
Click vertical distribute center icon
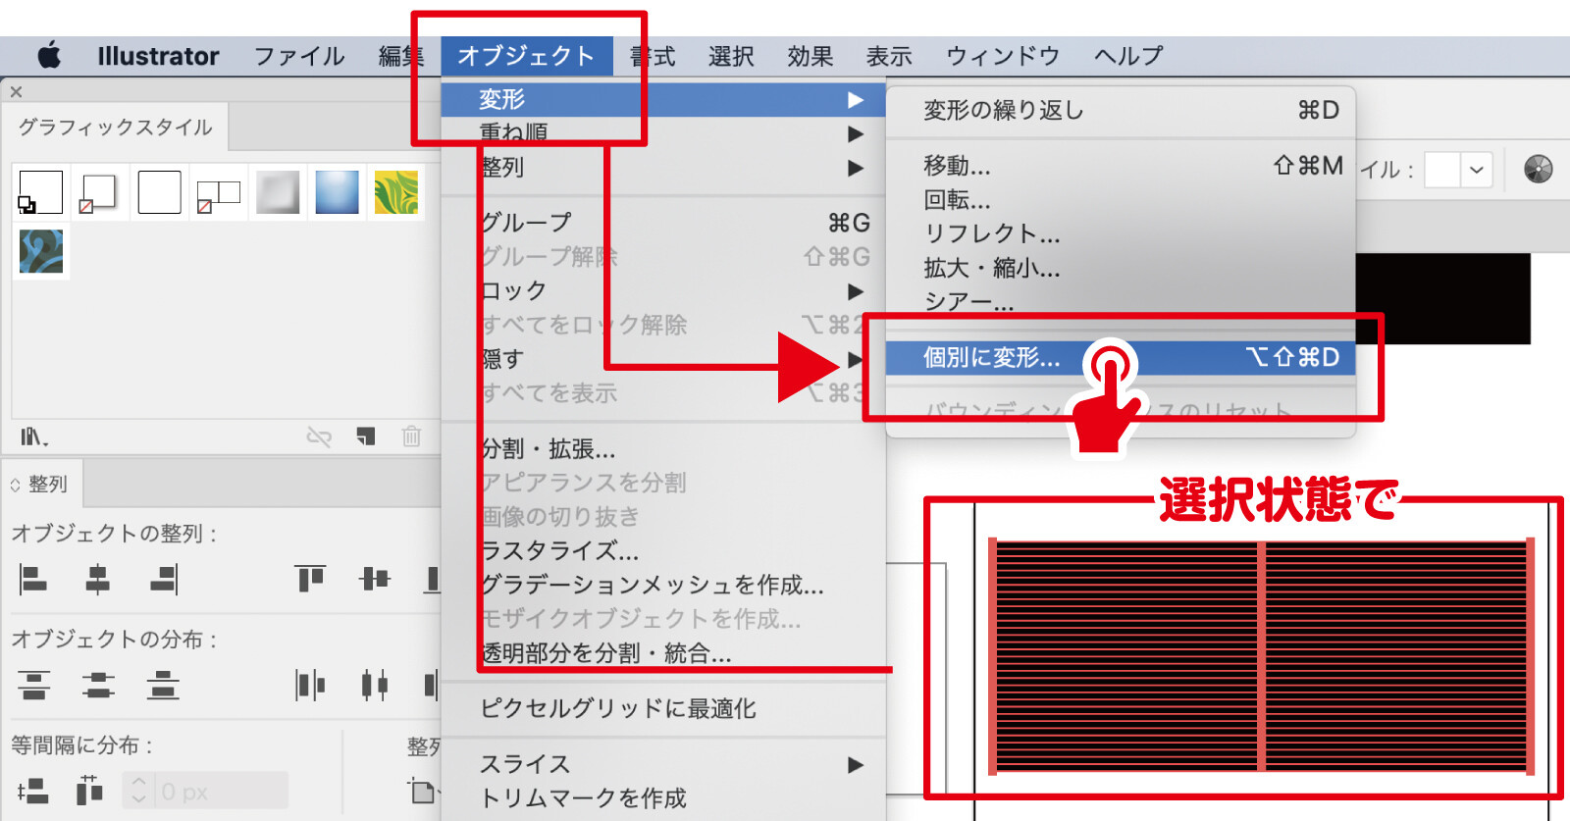click(x=97, y=685)
